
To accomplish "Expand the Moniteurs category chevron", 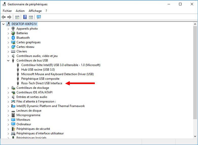I will coord(8,120).
